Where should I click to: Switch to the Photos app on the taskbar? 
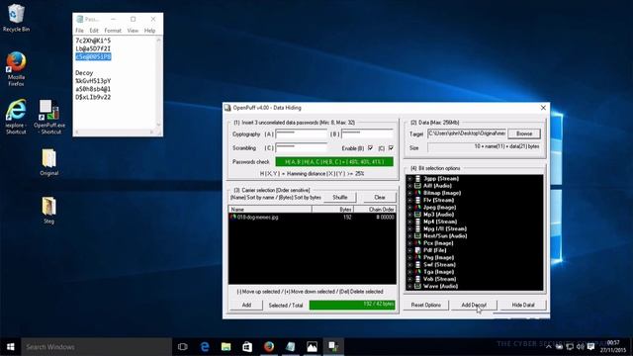point(312,347)
